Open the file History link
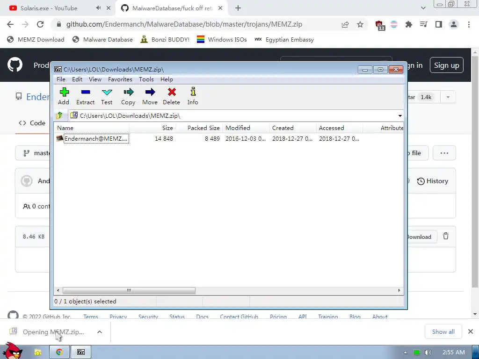 point(433,181)
